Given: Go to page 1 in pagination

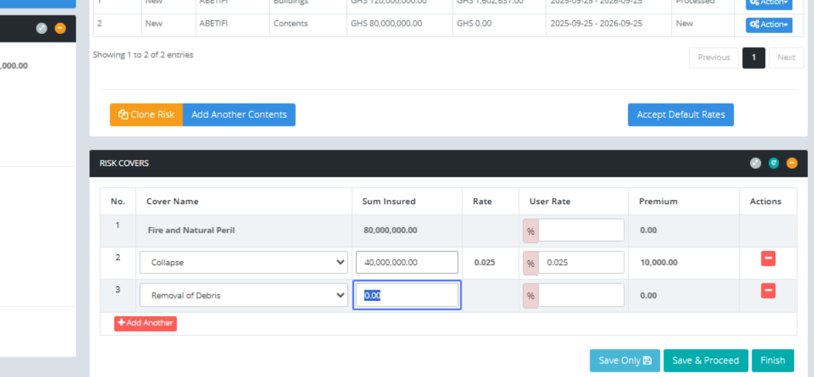Looking at the screenshot, I should coord(754,58).
